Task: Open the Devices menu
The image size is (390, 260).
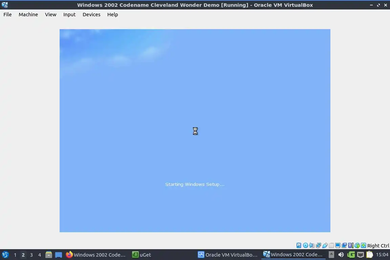Action: 91,15
